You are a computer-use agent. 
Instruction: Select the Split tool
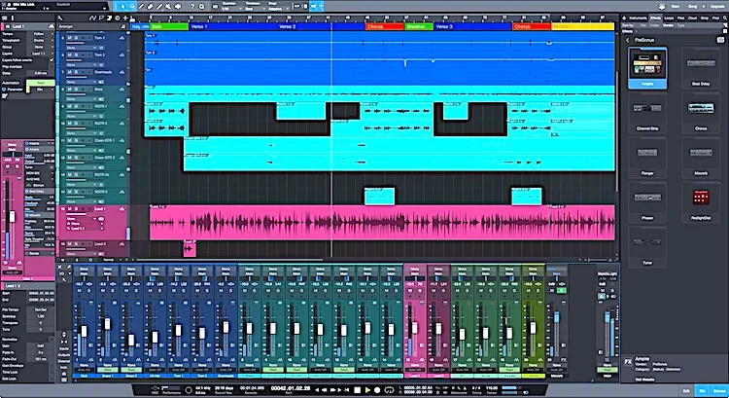pyautogui.click(x=141, y=7)
